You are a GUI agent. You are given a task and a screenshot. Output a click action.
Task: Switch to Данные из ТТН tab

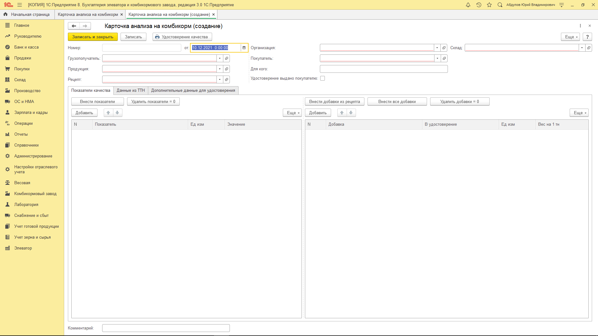point(131,91)
